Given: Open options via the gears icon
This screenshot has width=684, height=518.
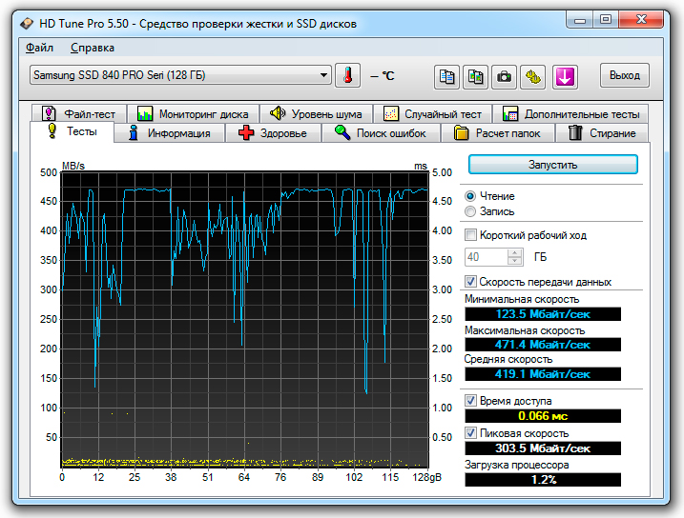Looking at the screenshot, I should (532, 77).
